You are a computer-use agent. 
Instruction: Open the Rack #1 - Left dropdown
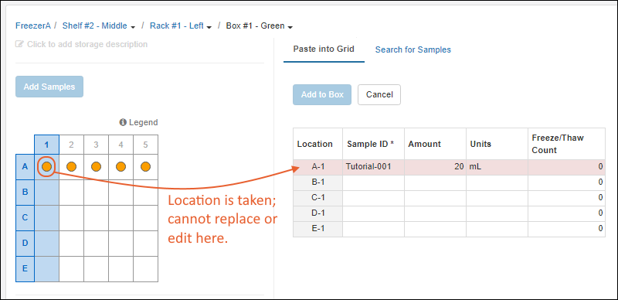point(209,27)
